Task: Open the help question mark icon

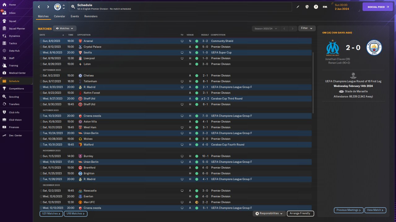Action: coord(316,7)
